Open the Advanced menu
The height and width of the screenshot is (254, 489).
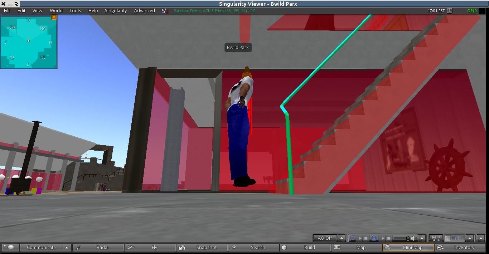point(144,10)
